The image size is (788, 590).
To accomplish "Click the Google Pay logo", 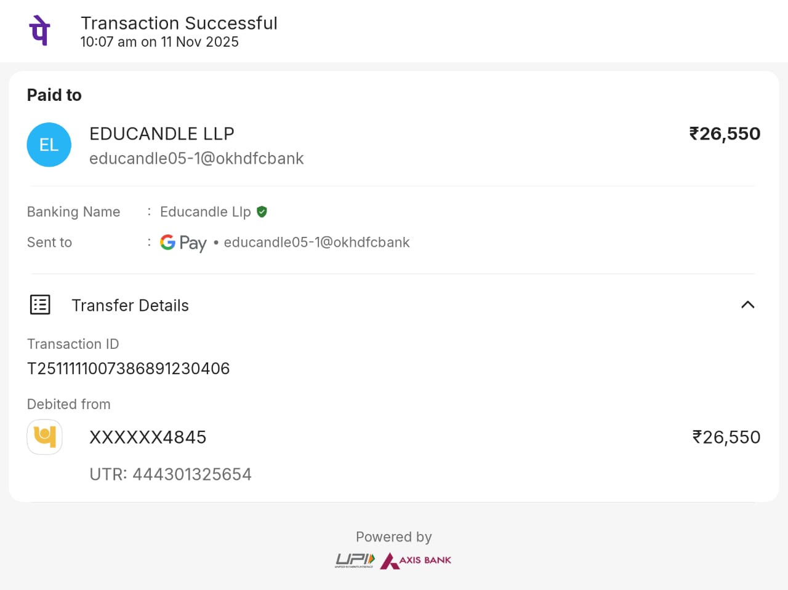I will point(183,243).
